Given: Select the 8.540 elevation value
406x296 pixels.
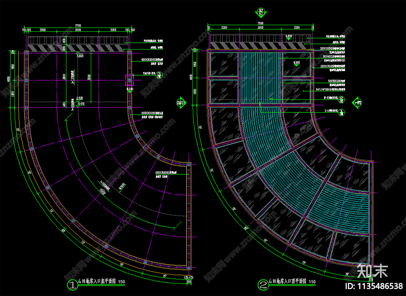Looking at the screenshot, I should click(130, 89).
